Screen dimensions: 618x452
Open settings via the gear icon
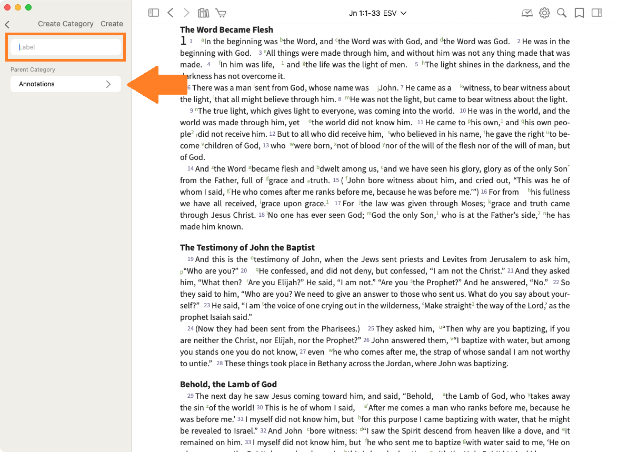click(544, 13)
